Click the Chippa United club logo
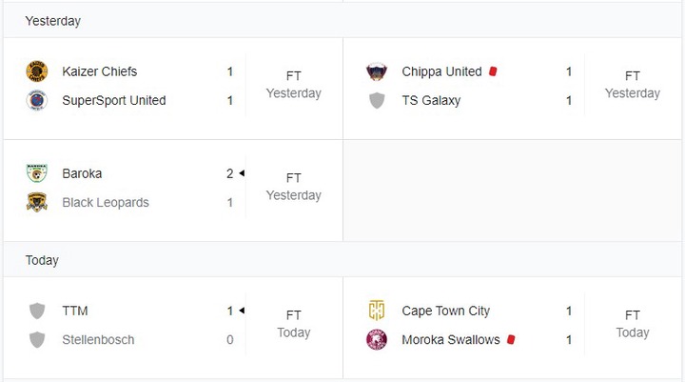The image size is (685, 382). [377, 71]
